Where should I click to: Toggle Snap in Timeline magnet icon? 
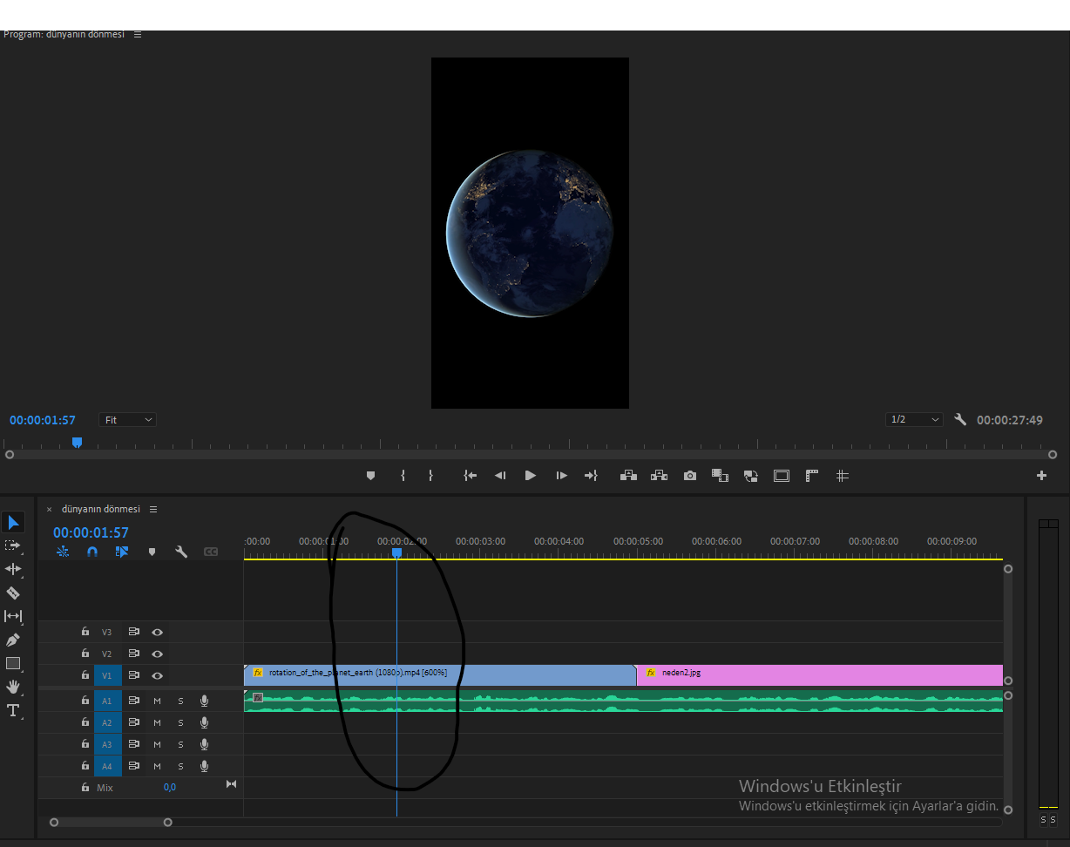92,552
